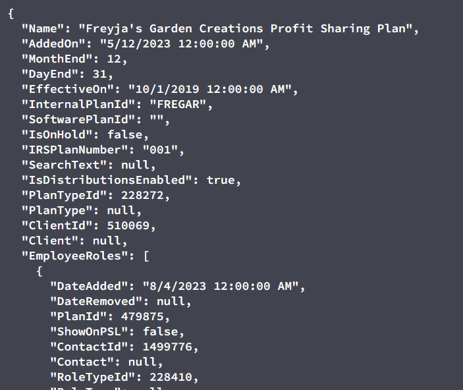Click the empty "SoftwarePlanId" string value

pos(157,120)
